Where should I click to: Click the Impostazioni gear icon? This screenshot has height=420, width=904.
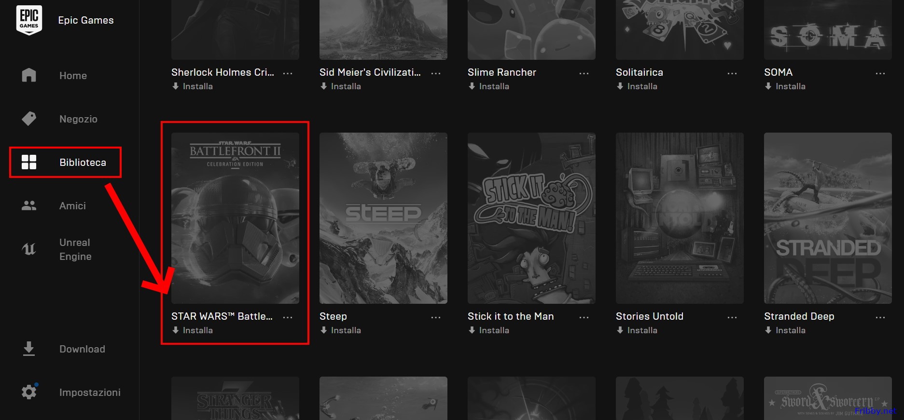29,392
